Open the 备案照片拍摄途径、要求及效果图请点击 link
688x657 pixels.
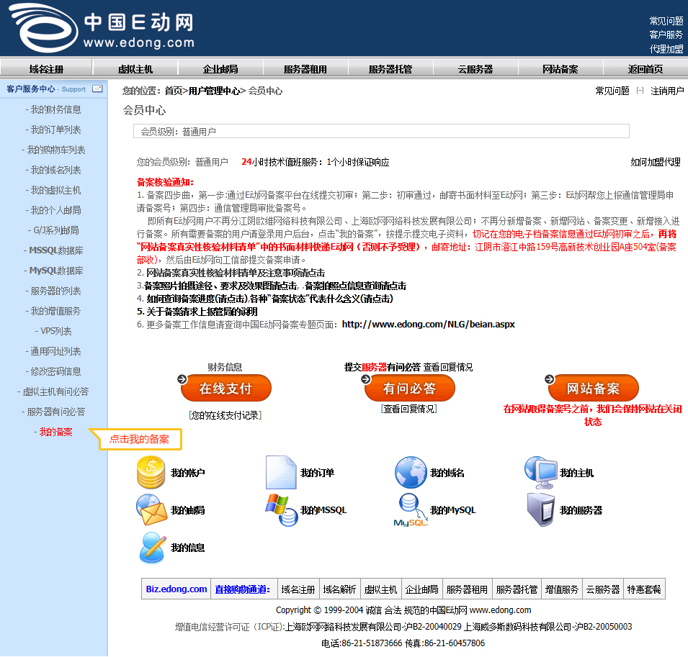[x=220, y=286]
